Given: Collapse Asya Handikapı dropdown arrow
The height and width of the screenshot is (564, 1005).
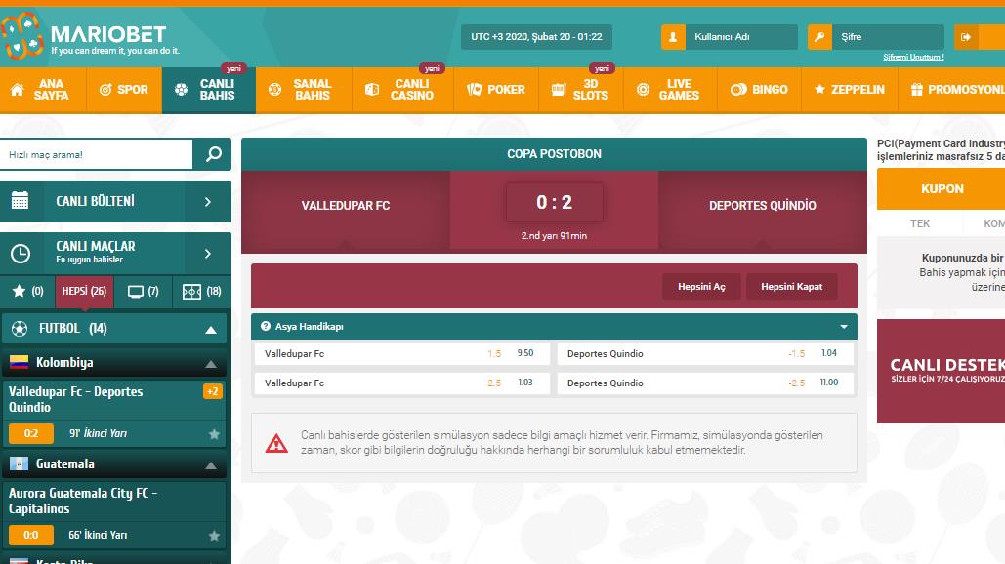Looking at the screenshot, I should [844, 327].
